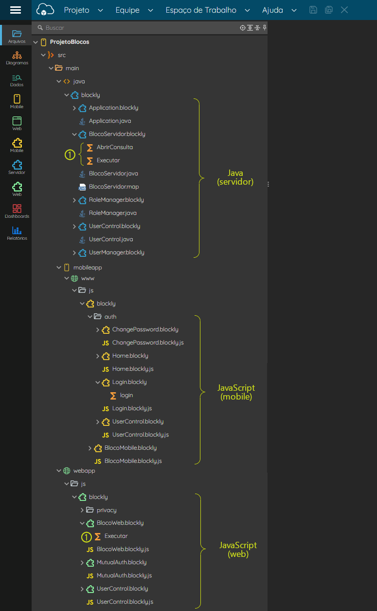
Task: Click the expand all tree icon
Action: click(250, 28)
